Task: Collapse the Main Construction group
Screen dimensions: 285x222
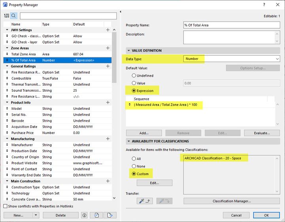Action: (x=7, y=181)
